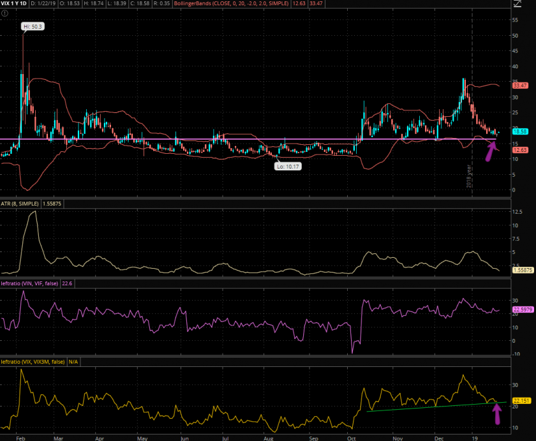Click the 1.55875 ATR value tag

click(521, 270)
